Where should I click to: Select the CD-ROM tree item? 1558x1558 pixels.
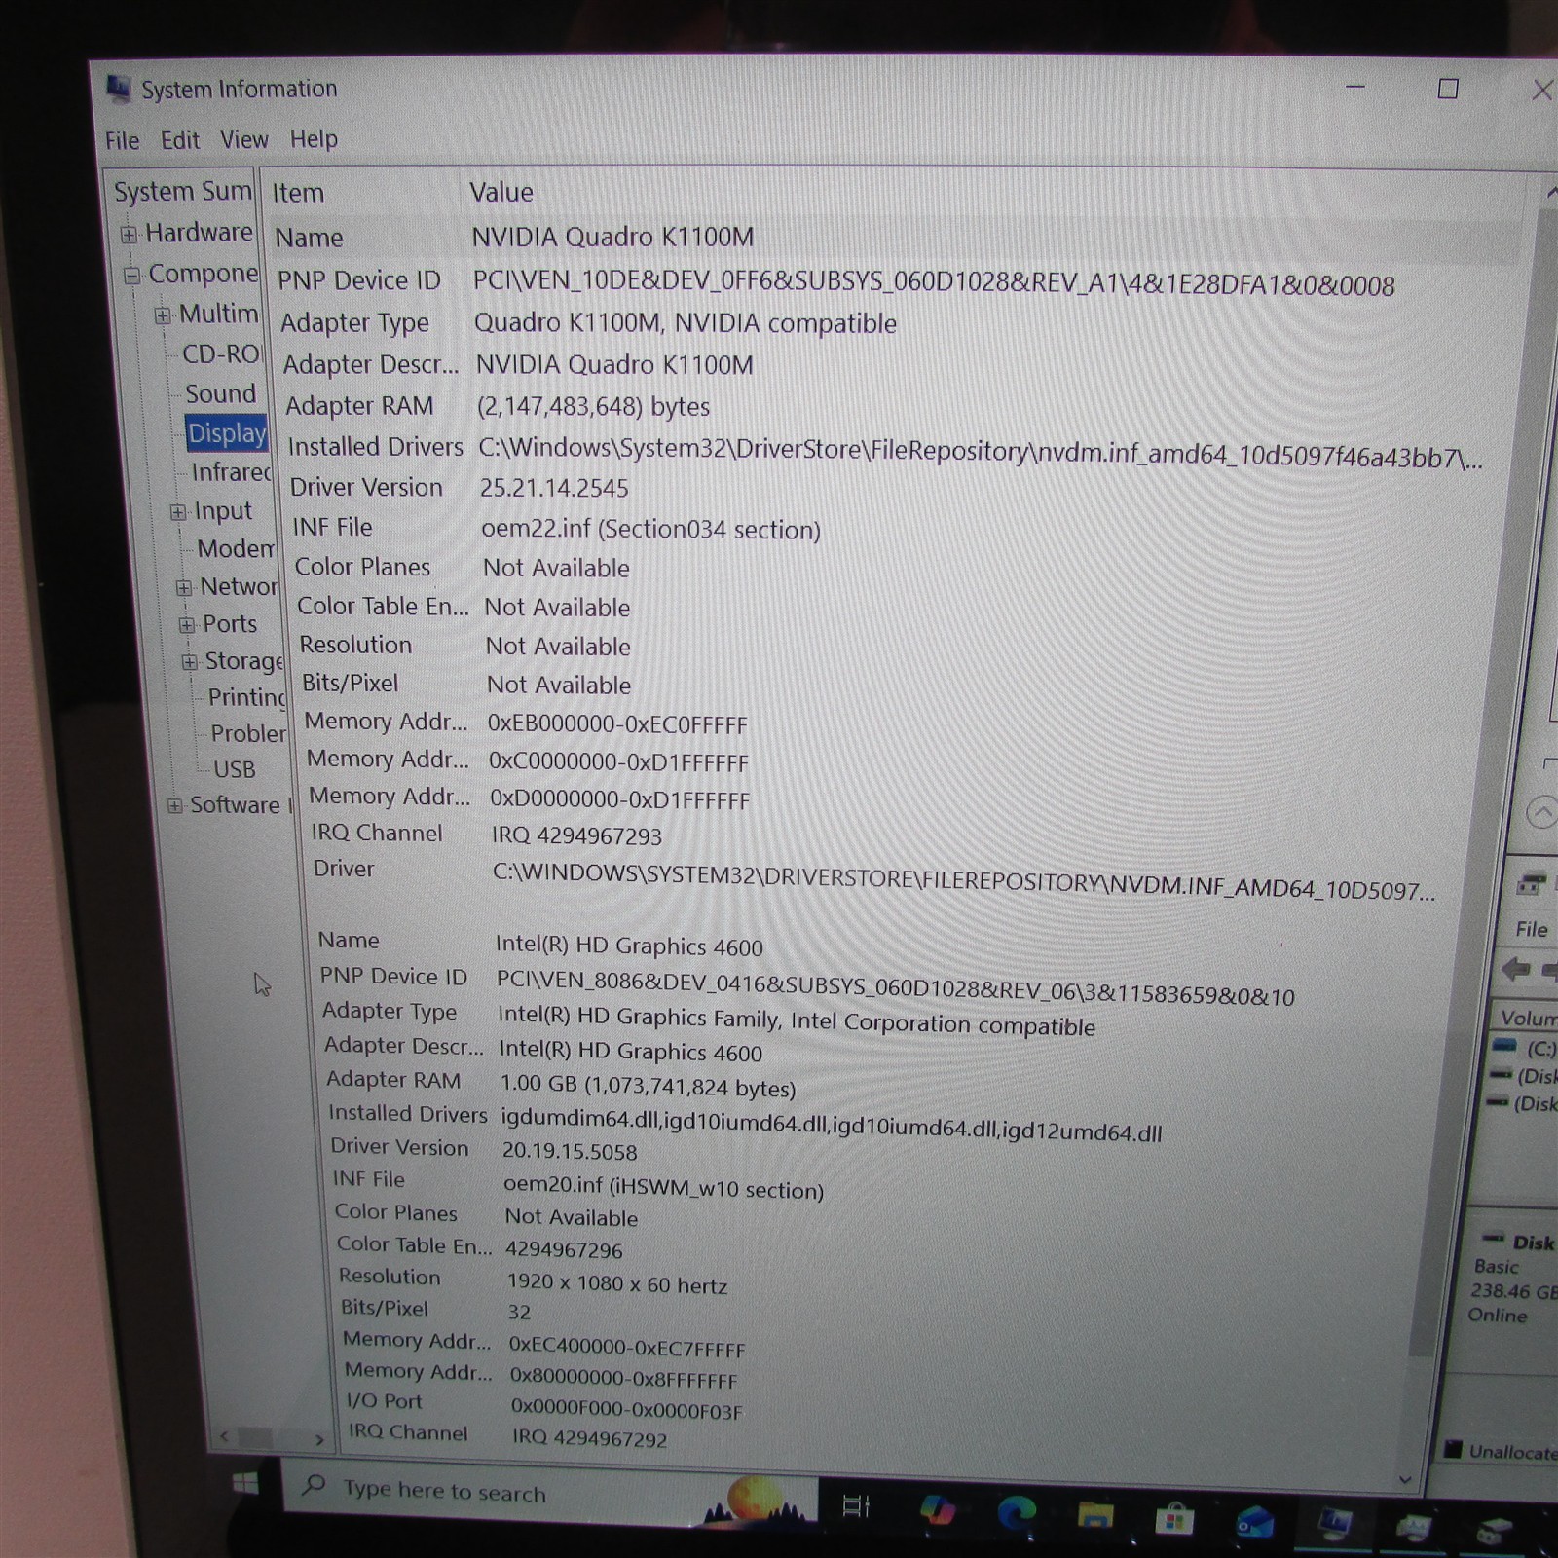tap(222, 354)
